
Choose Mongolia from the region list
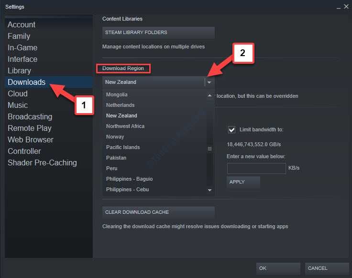[x=155, y=94]
